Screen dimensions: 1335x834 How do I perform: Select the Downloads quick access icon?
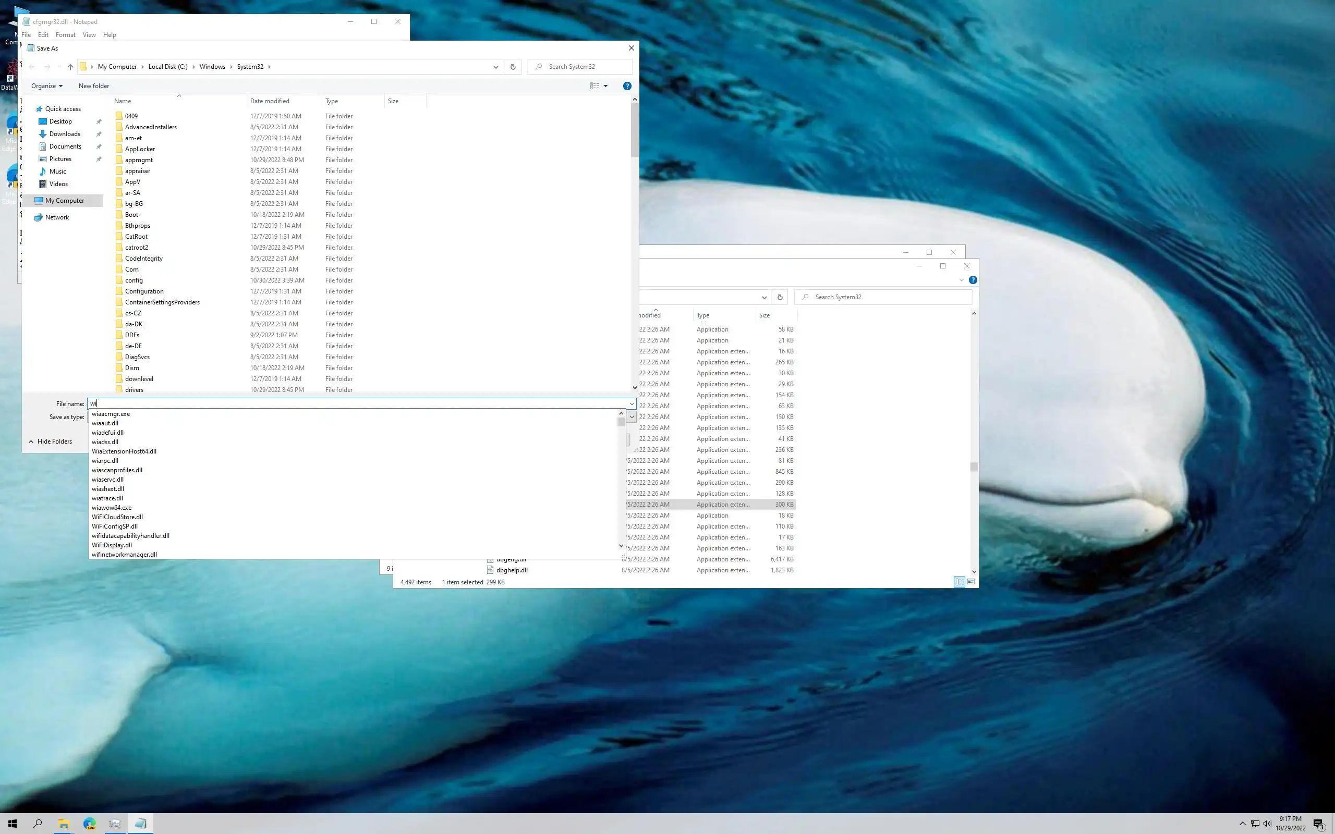(43, 134)
